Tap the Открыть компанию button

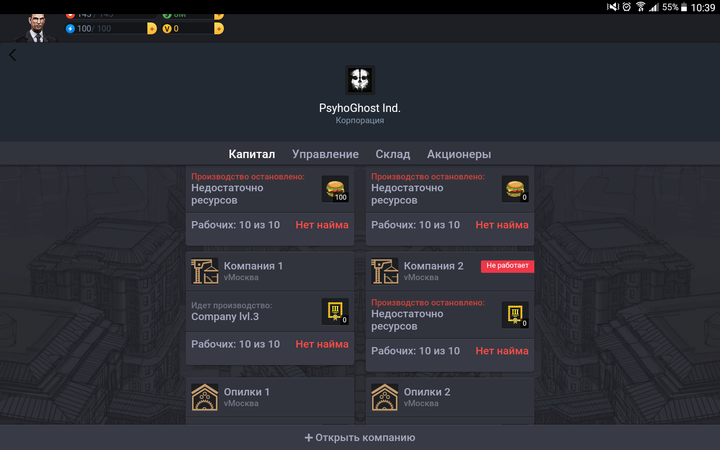[x=360, y=438]
